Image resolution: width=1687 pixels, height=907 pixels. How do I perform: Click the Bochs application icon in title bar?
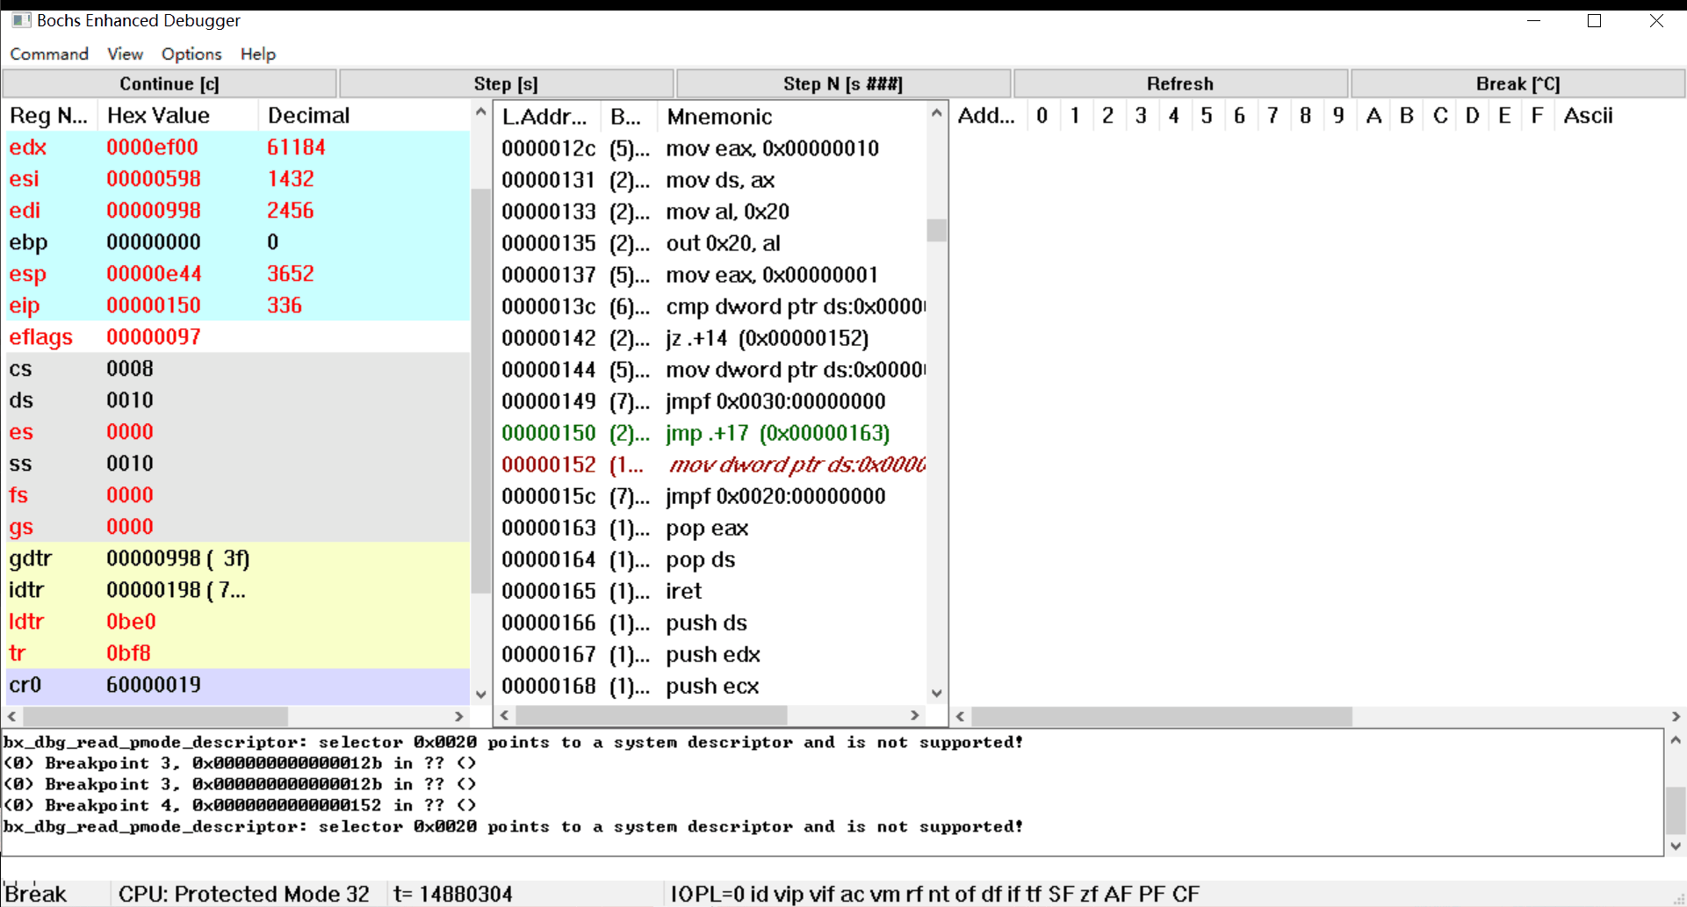pos(19,19)
